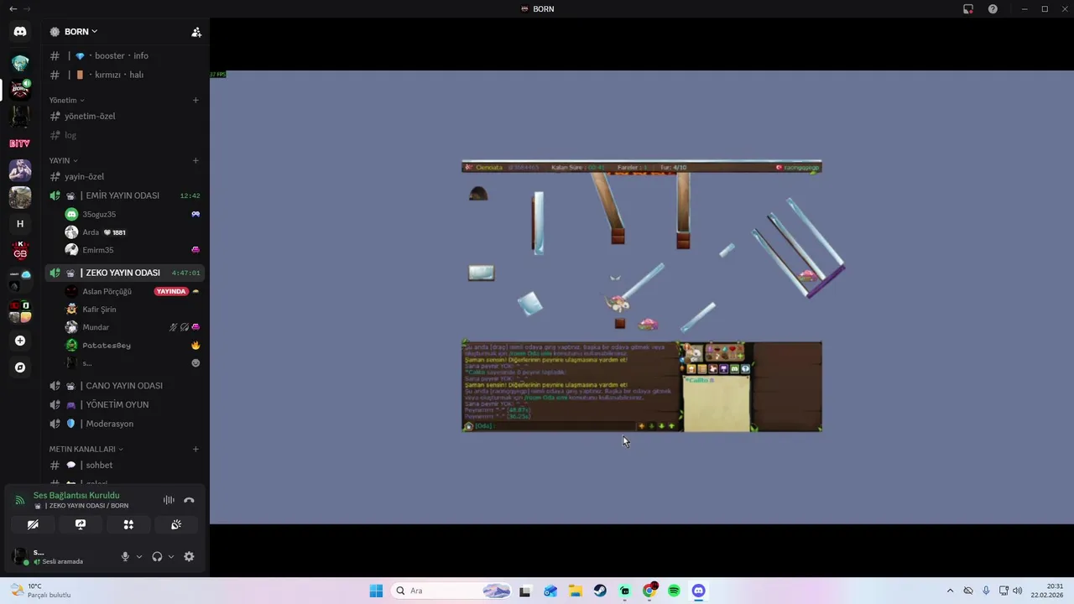Open the BITV server icon

(x=20, y=143)
